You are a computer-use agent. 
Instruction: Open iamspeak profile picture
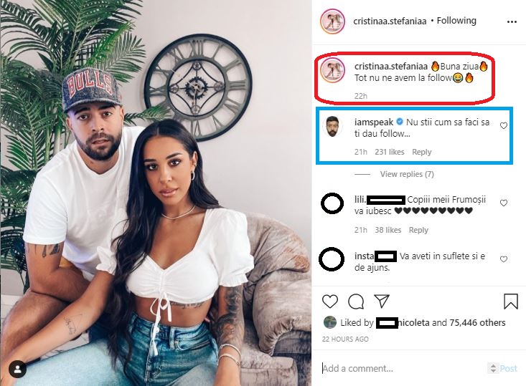pos(332,127)
